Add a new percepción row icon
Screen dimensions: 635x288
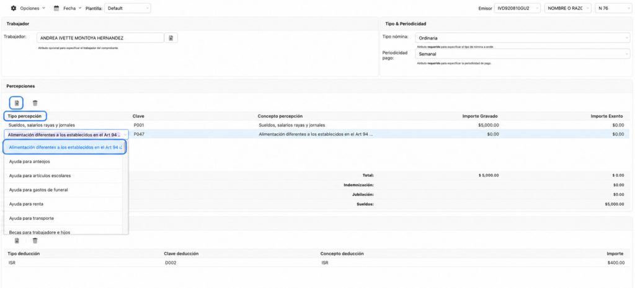pos(17,103)
